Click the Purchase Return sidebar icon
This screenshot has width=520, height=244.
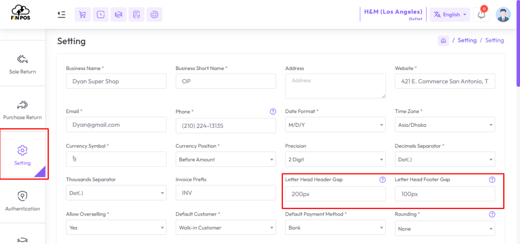click(22, 106)
